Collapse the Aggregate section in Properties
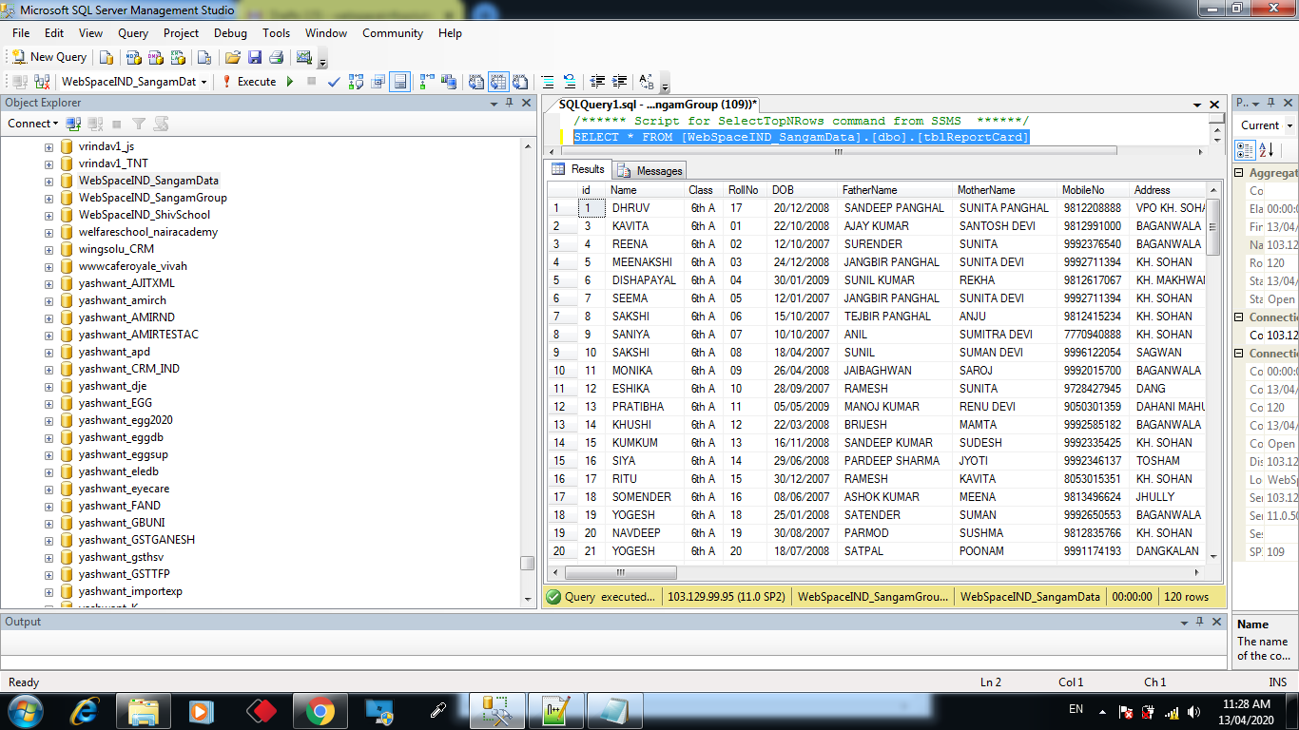 1239,173
